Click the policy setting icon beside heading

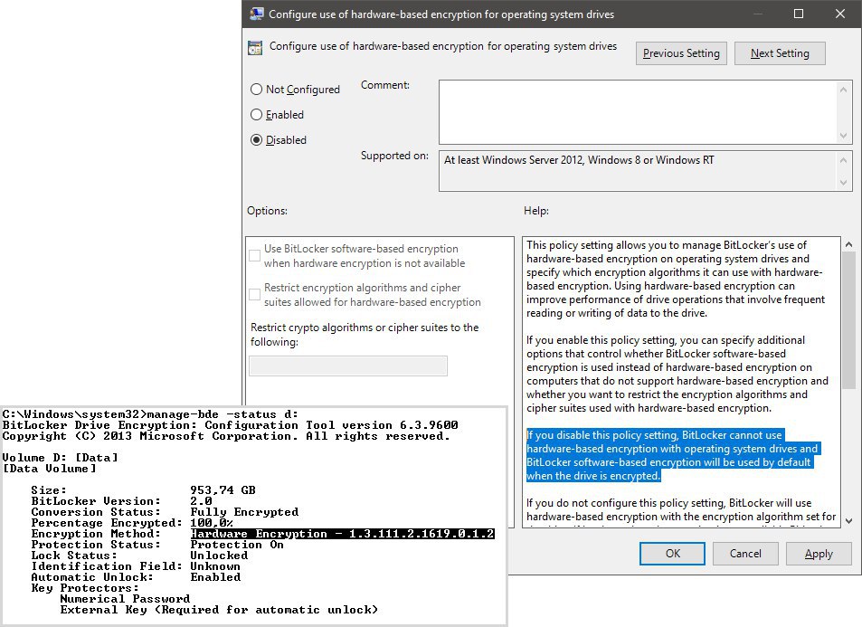click(x=255, y=48)
